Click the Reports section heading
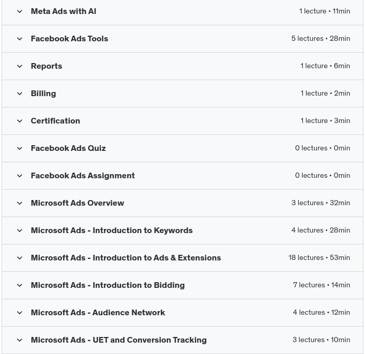The image size is (365, 354). (x=47, y=66)
